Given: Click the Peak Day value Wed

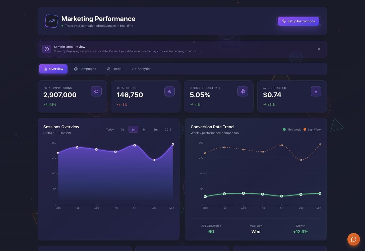Looking at the screenshot, I should click(x=256, y=232).
